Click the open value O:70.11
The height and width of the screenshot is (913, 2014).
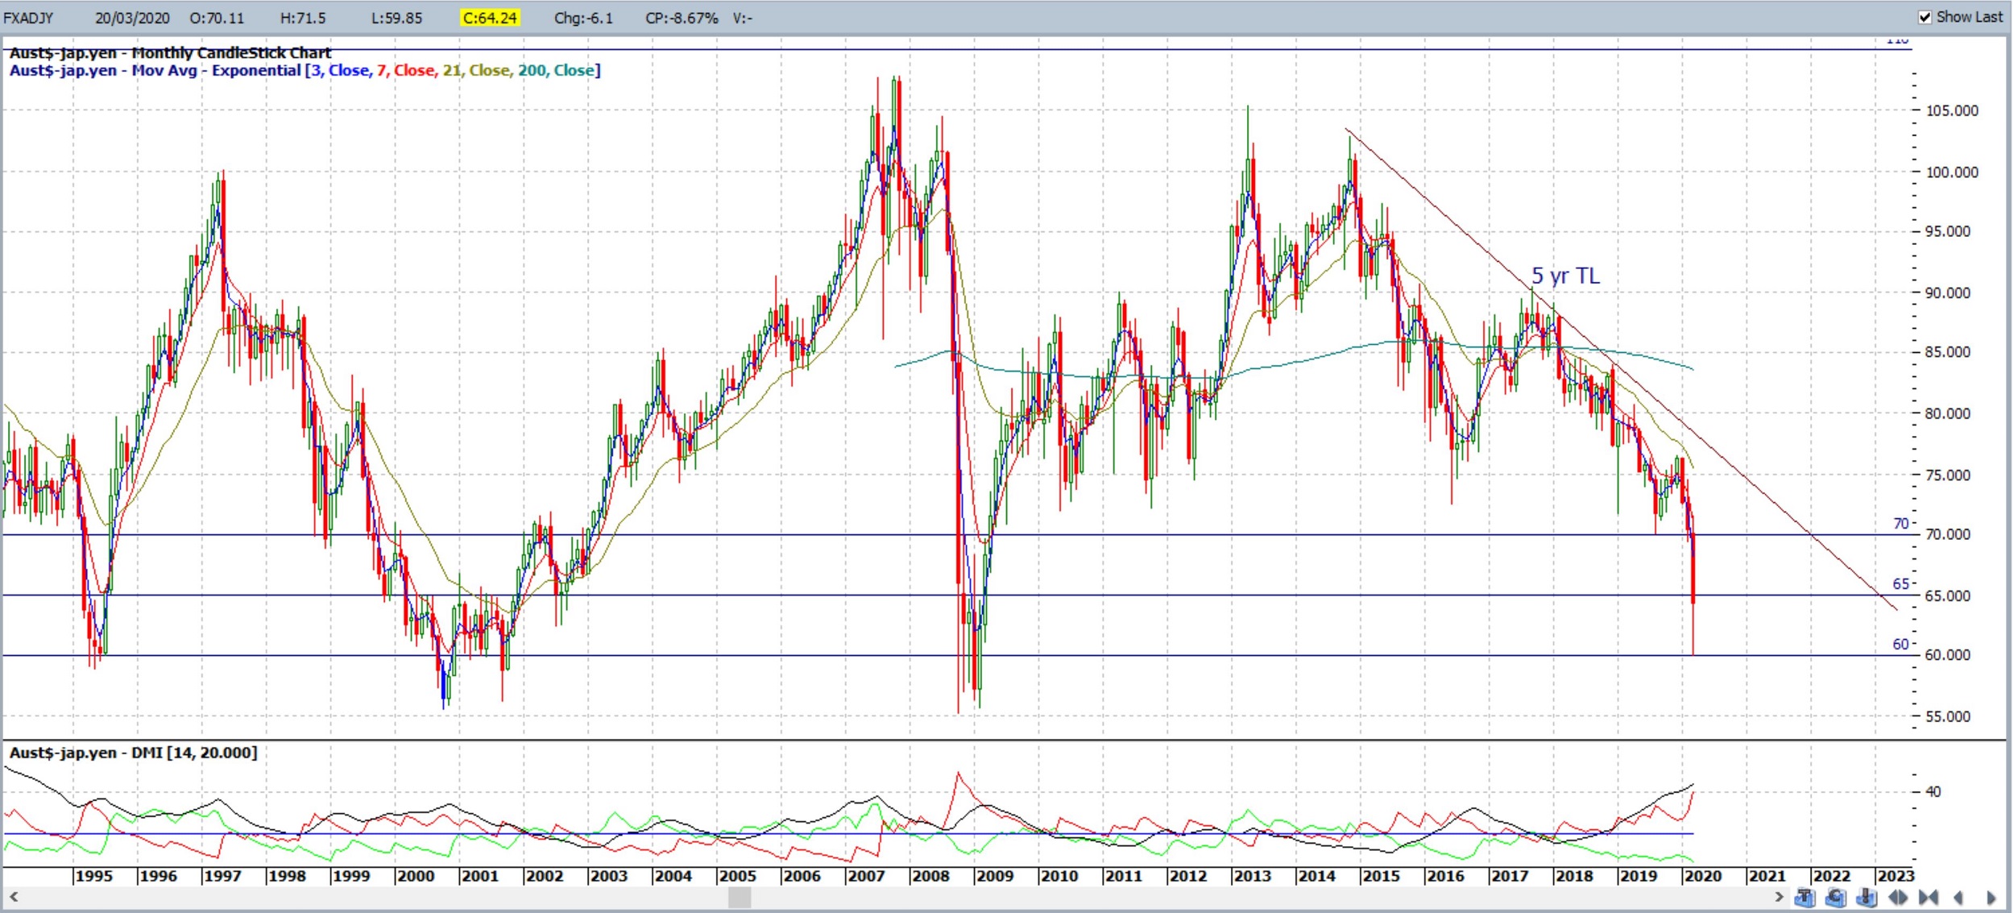coord(217,18)
